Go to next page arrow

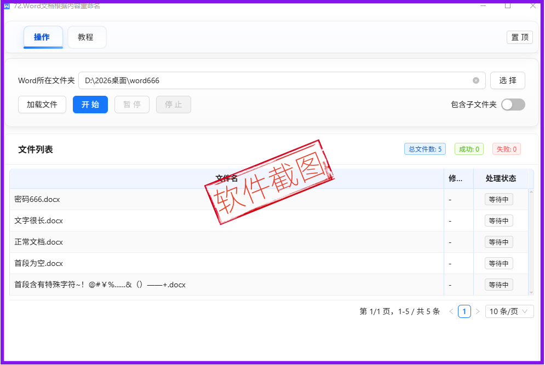478,311
